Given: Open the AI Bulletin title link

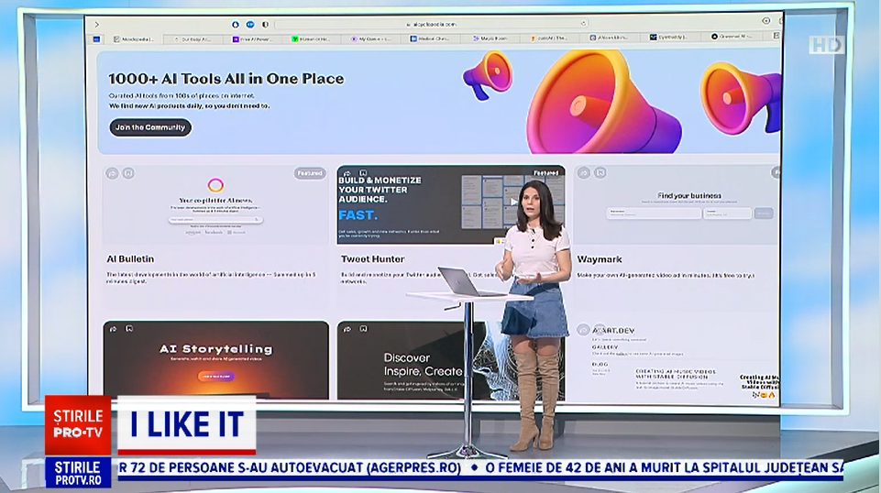Looking at the screenshot, I should pos(130,259).
